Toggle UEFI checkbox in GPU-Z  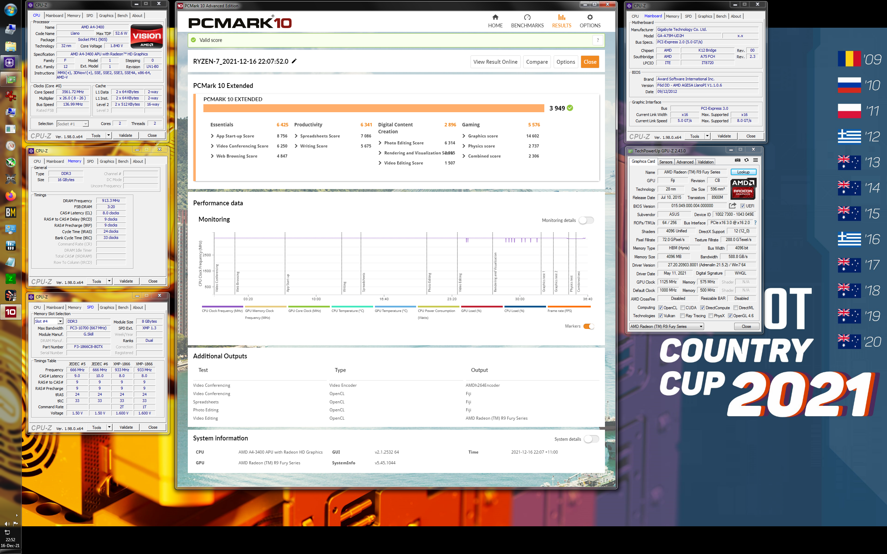tap(743, 206)
